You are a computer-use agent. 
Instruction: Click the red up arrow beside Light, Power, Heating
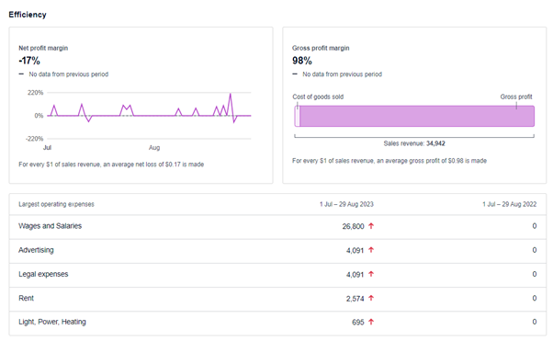[x=371, y=322]
